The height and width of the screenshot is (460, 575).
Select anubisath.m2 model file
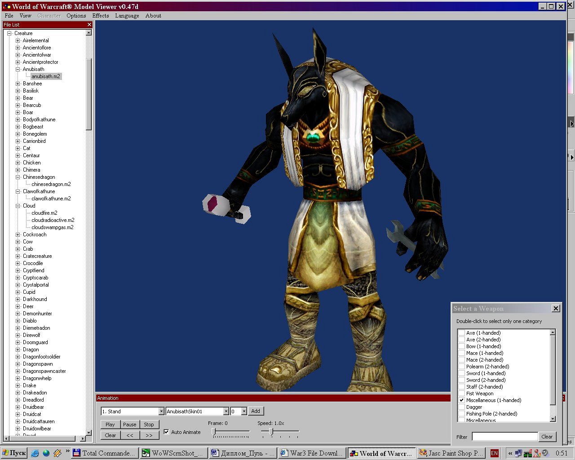(x=46, y=76)
